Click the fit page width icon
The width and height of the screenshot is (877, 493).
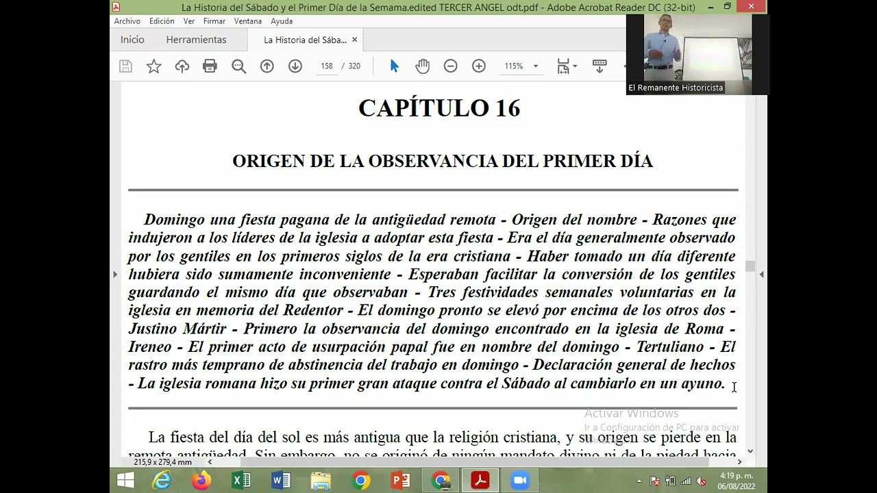(563, 66)
